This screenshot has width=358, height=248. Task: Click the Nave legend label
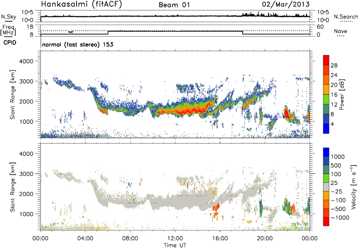[x=341, y=31]
